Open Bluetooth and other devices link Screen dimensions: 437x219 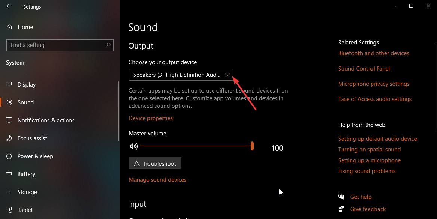374,53
